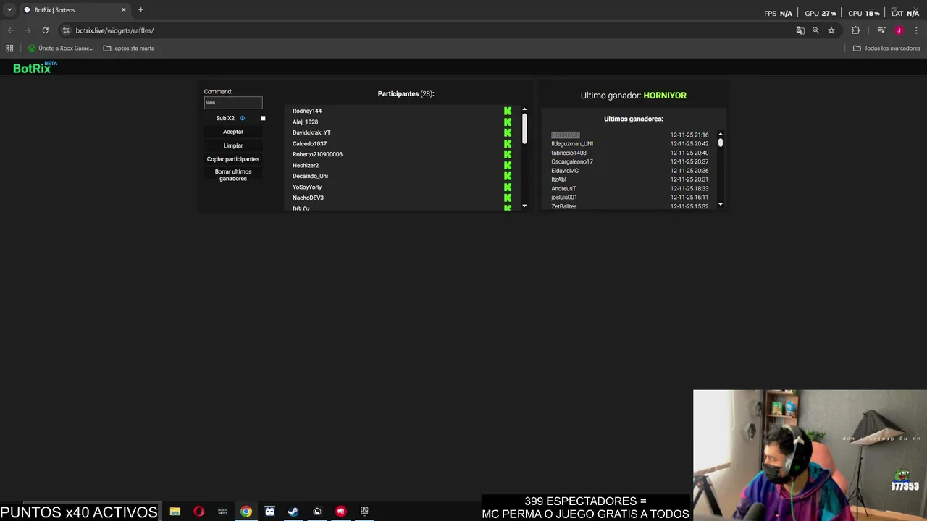Click winners list scrollbar thumb

721,143
